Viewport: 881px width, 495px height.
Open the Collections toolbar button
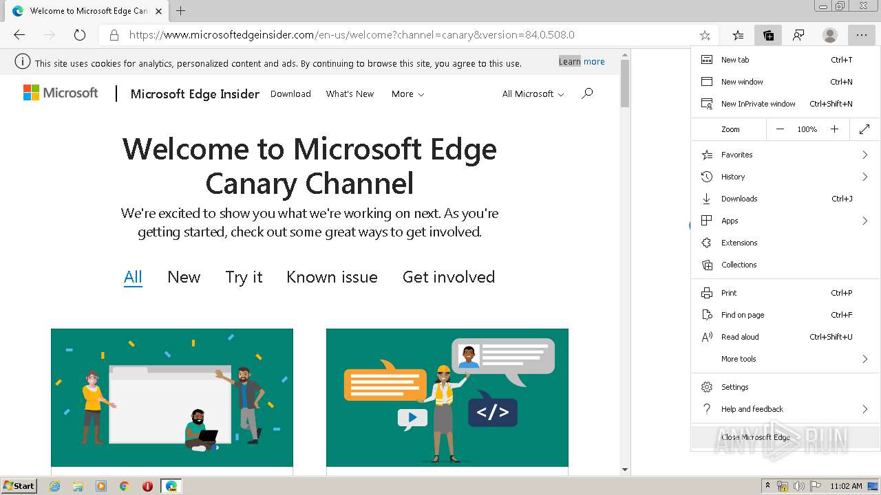(768, 35)
